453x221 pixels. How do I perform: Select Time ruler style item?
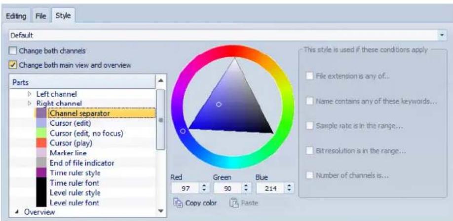(x=75, y=173)
